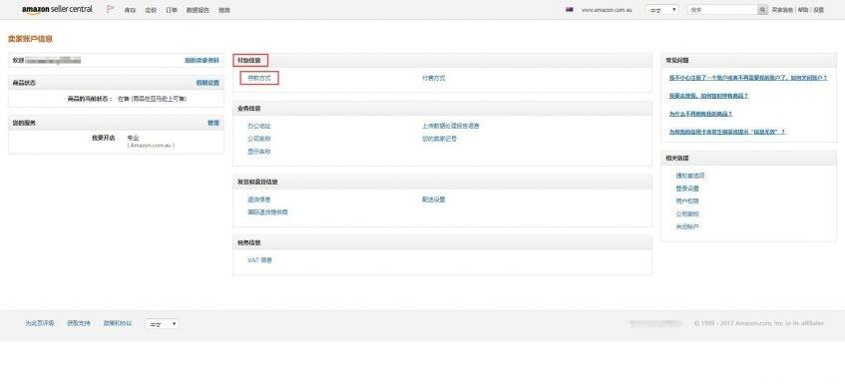845x384 pixels.
Task: Open the 配送设置 link
Action: (434, 199)
